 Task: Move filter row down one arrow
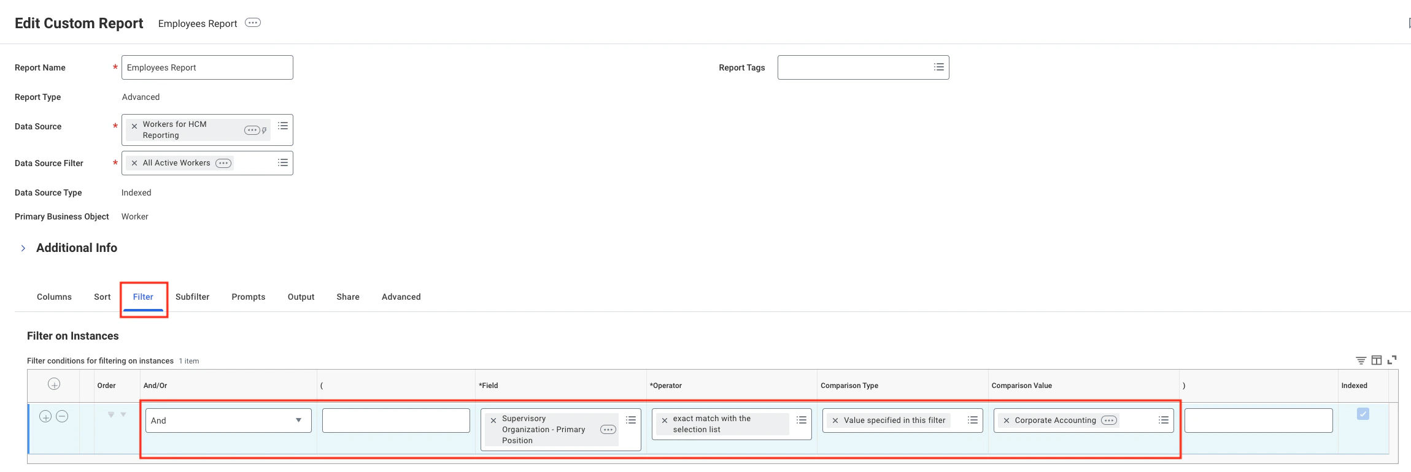point(123,415)
